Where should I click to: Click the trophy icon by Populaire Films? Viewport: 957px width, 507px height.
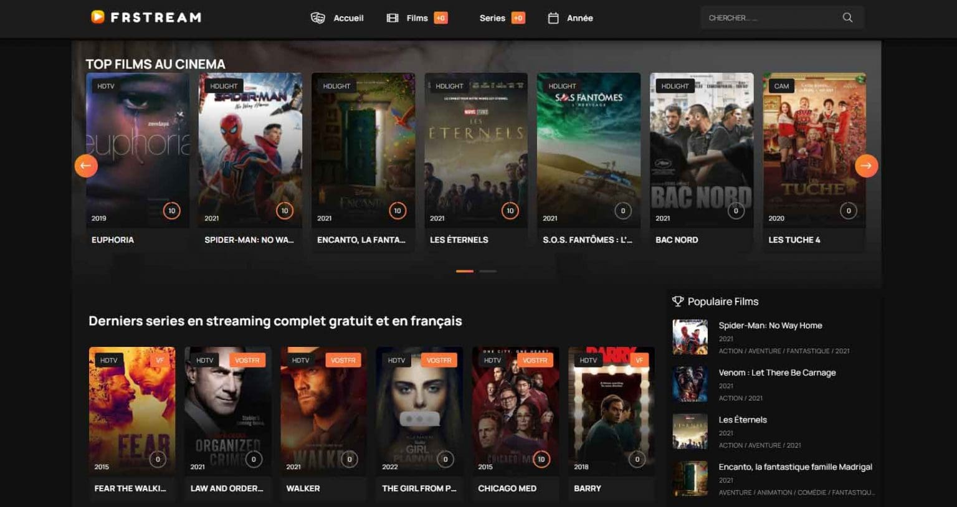(x=678, y=301)
